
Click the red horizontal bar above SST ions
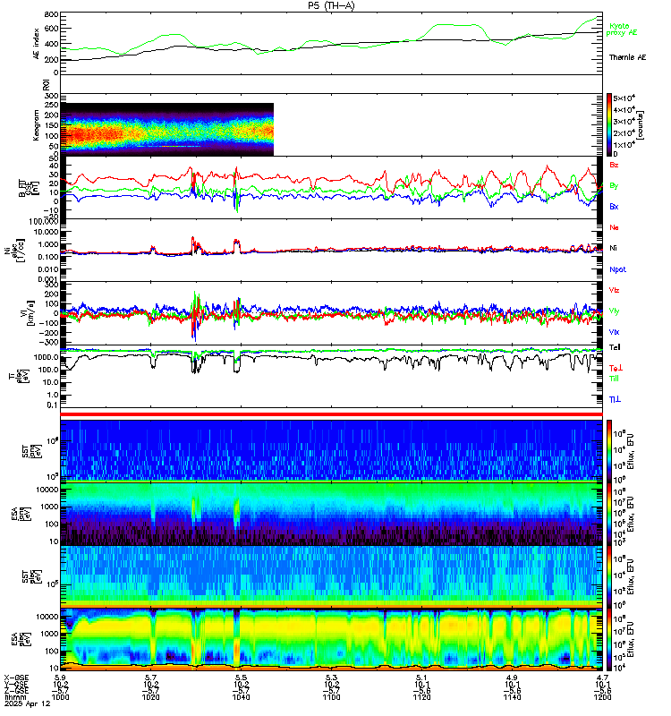pyautogui.click(x=331, y=414)
